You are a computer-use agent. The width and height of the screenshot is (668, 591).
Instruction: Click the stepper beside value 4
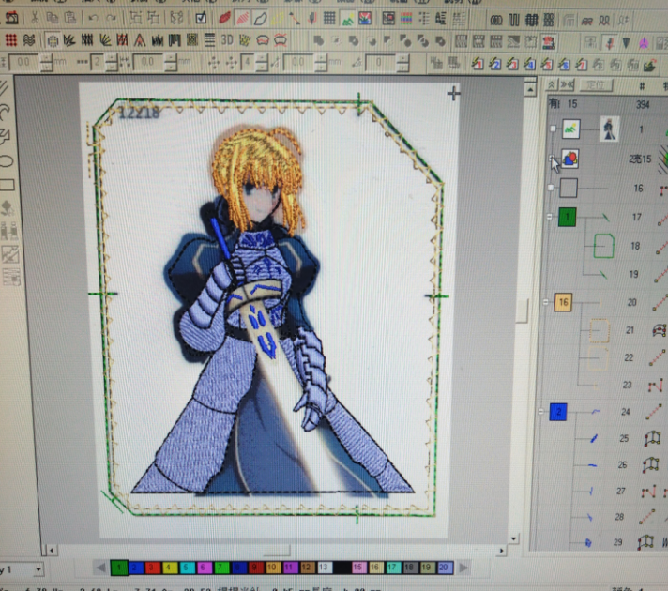click(x=261, y=63)
